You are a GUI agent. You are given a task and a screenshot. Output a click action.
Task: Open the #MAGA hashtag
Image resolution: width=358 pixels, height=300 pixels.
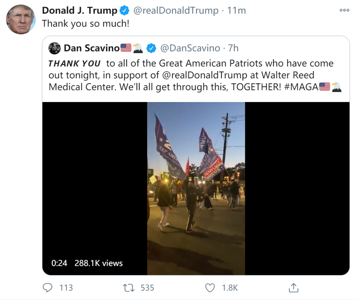point(301,87)
